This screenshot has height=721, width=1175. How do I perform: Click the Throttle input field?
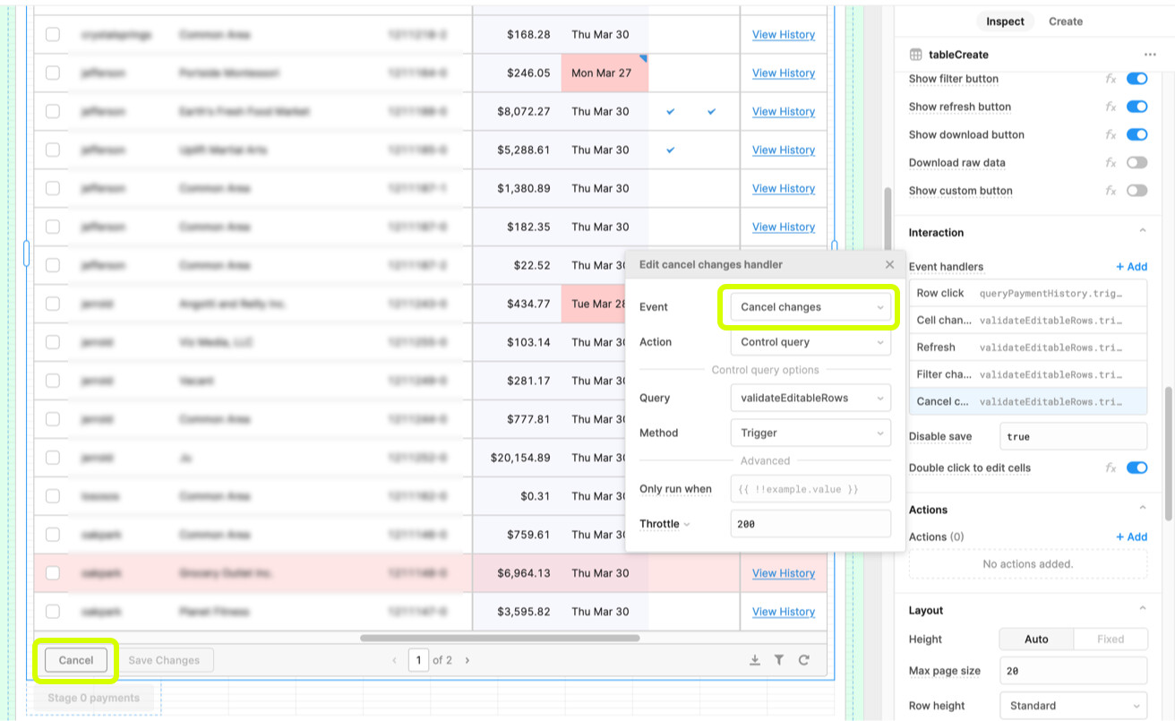810,524
